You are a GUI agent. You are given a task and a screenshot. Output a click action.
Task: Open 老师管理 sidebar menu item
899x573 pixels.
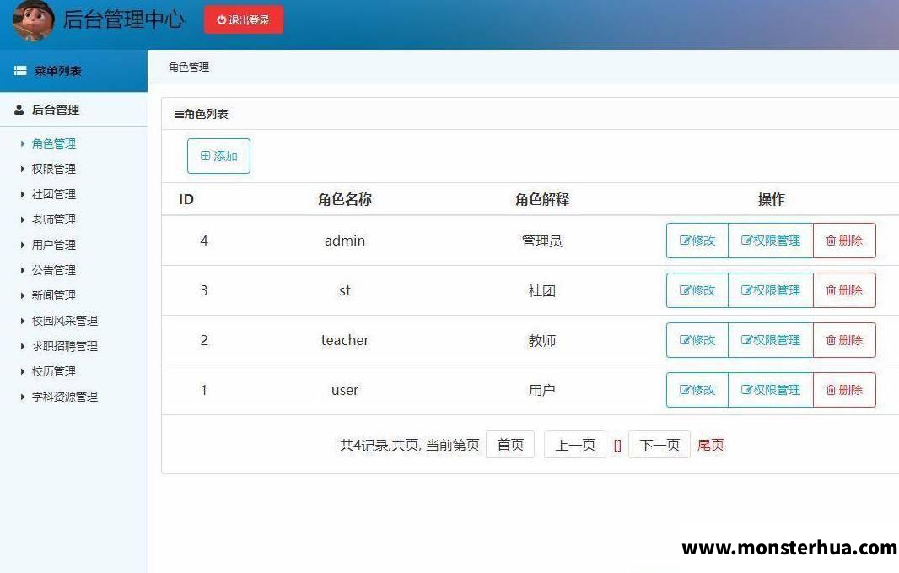tap(54, 219)
